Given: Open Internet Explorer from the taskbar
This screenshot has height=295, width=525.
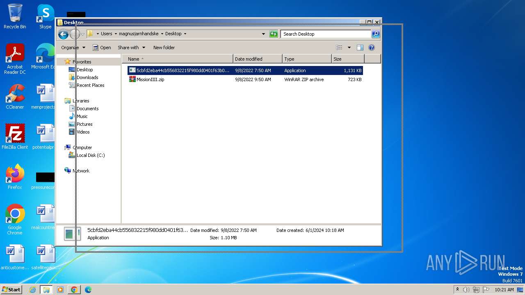Looking at the screenshot, I should coord(33,290).
